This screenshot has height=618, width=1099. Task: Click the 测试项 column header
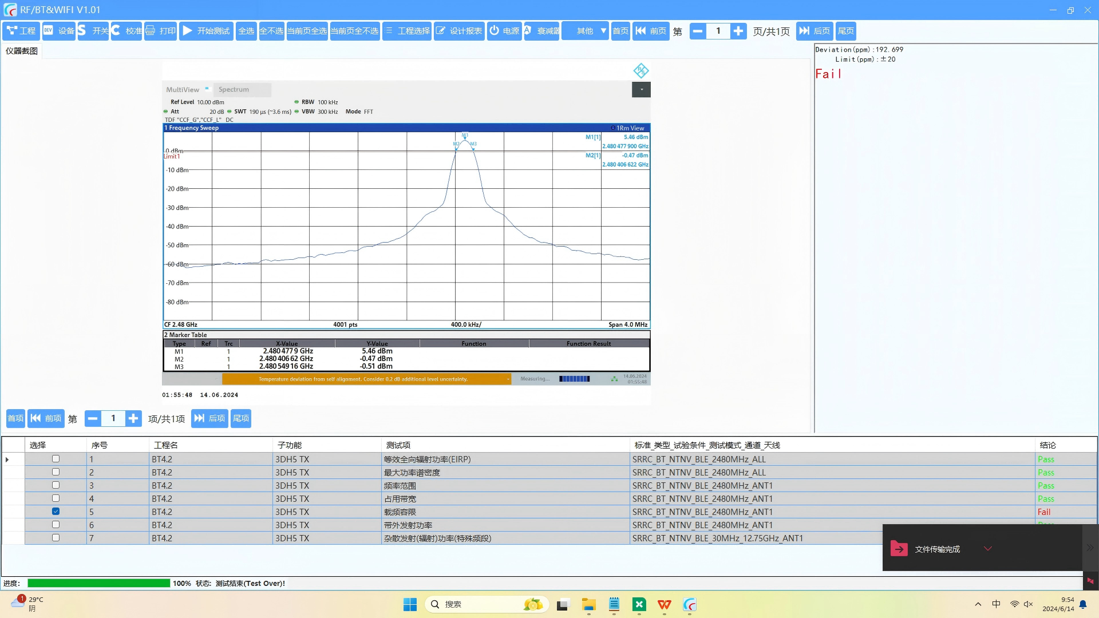click(505, 445)
